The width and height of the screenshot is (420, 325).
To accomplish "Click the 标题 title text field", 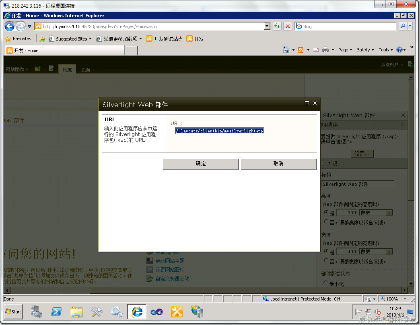I will (x=358, y=184).
